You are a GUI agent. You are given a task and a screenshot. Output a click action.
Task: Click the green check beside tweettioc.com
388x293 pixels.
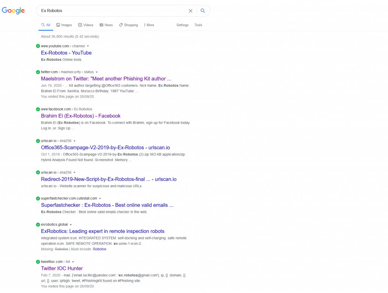(x=38, y=262)
